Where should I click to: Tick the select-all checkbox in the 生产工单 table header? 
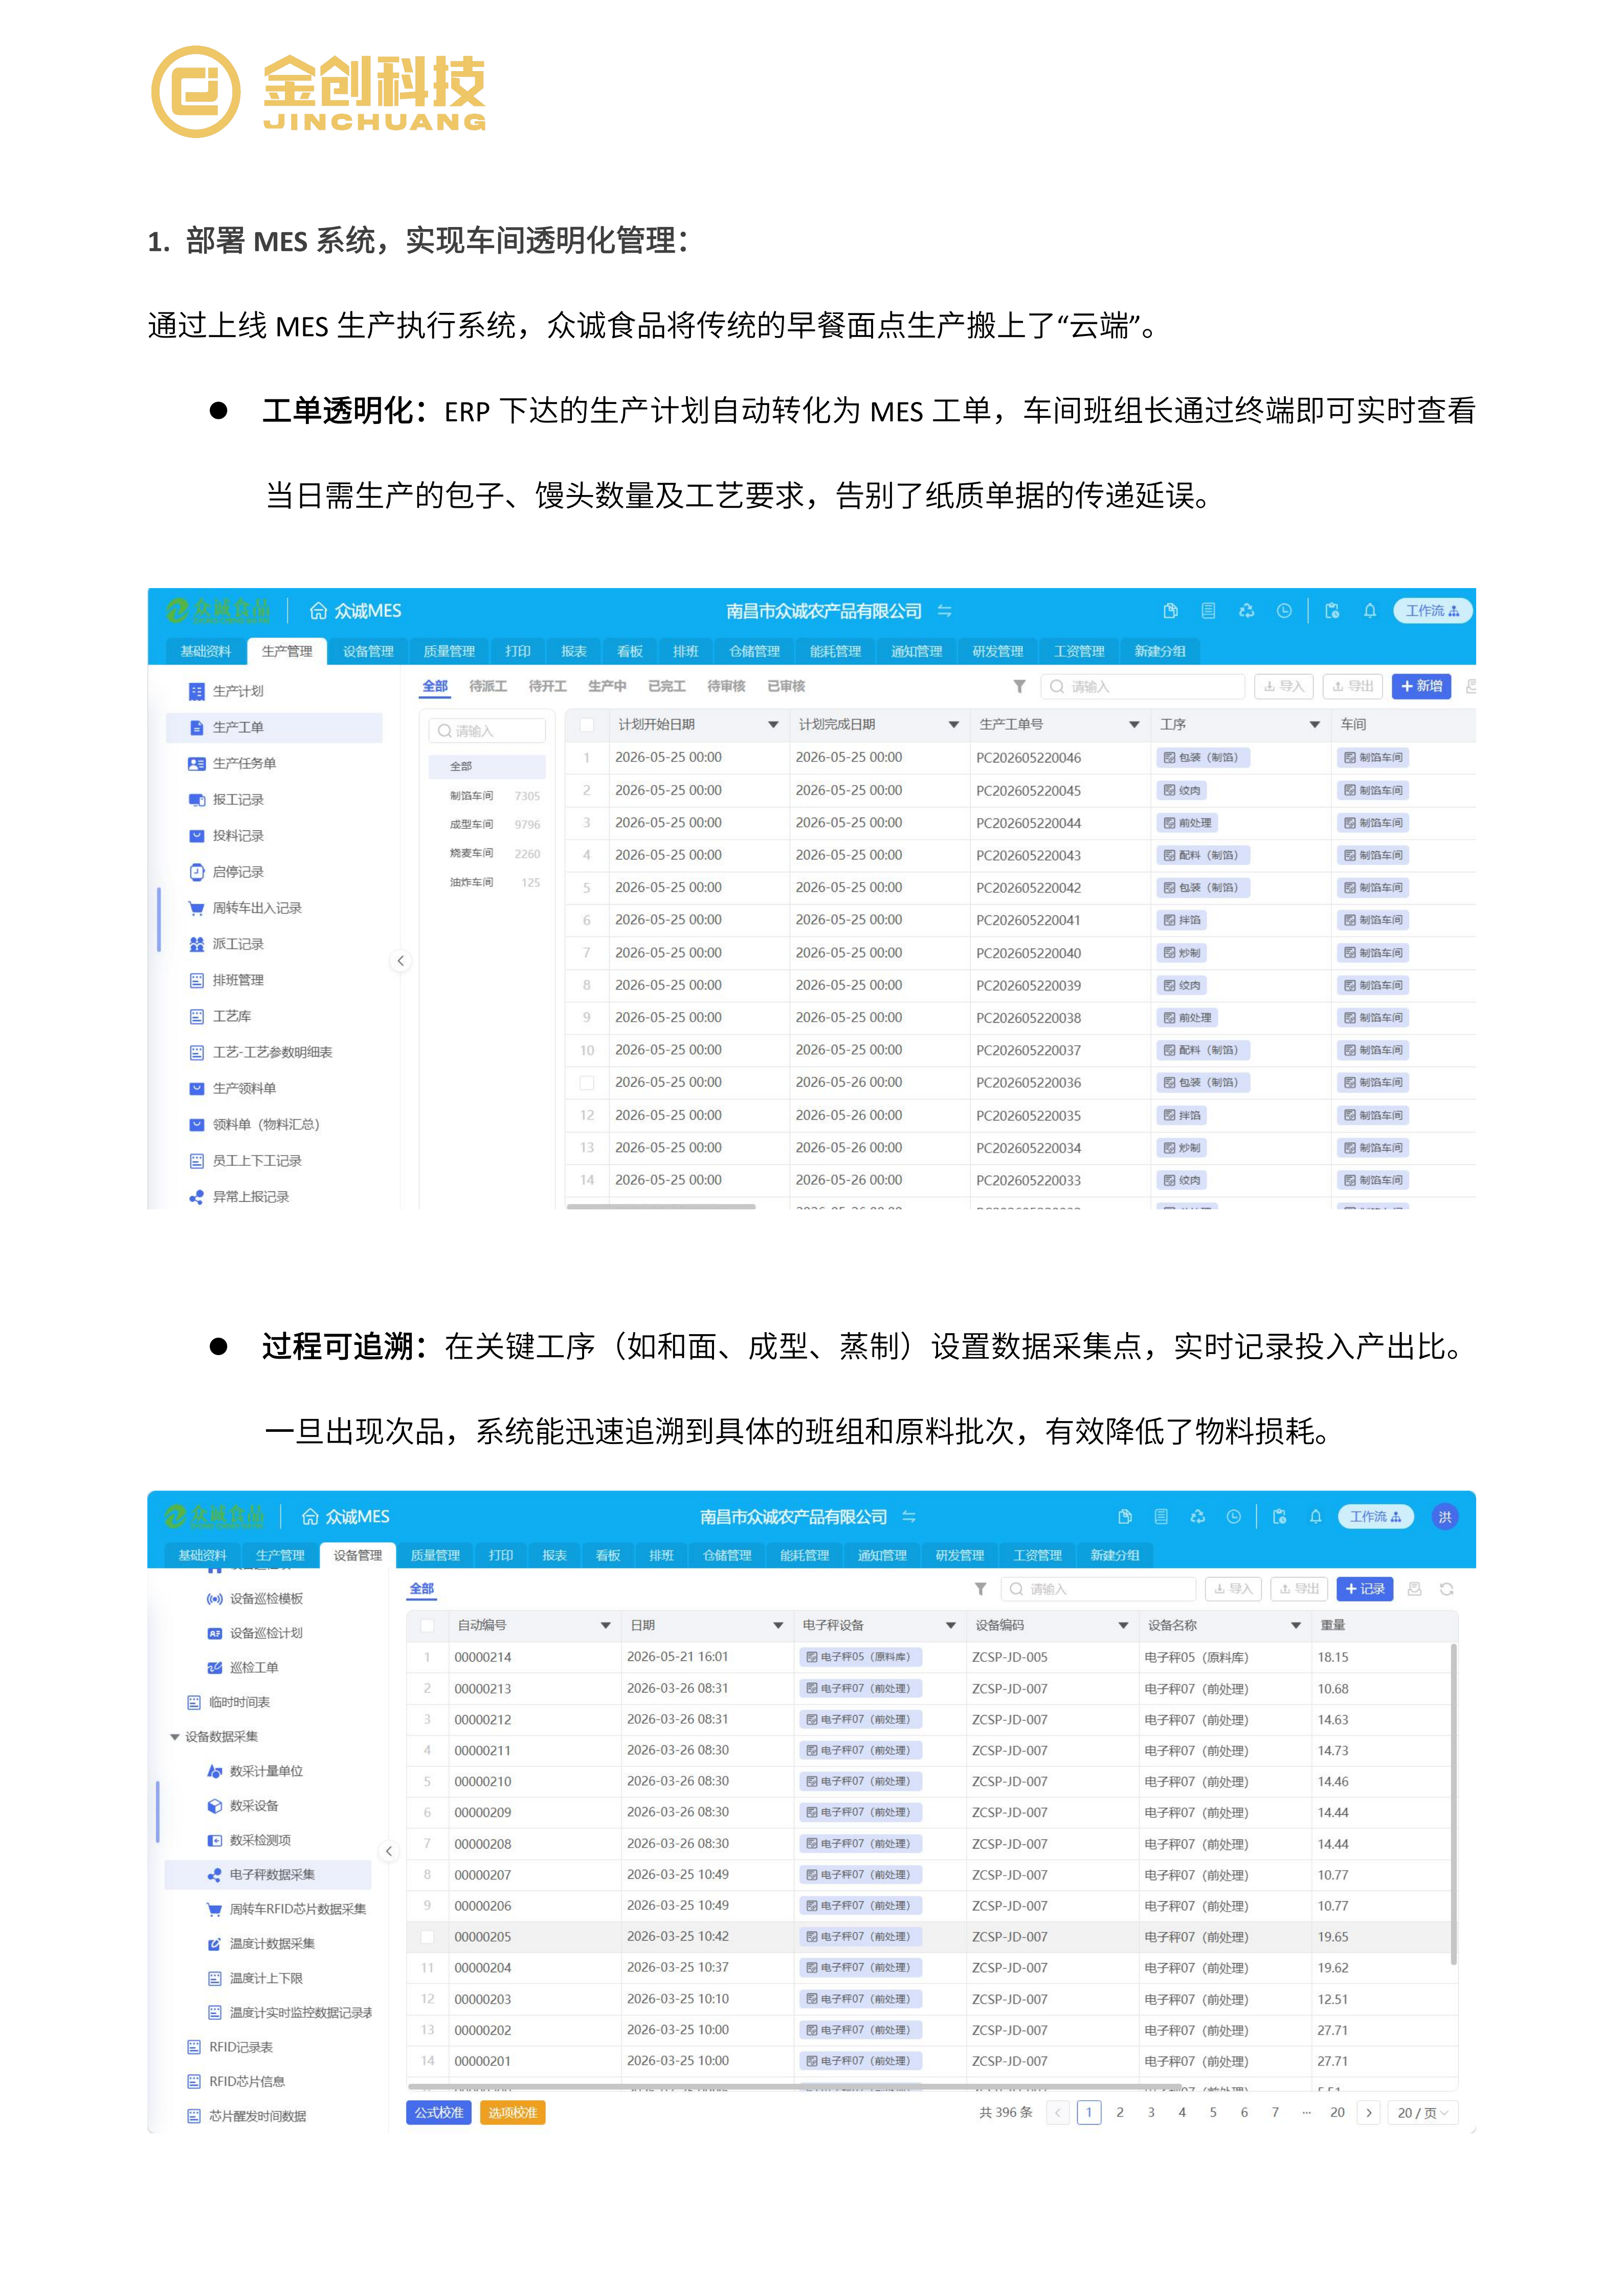(587, 725)
